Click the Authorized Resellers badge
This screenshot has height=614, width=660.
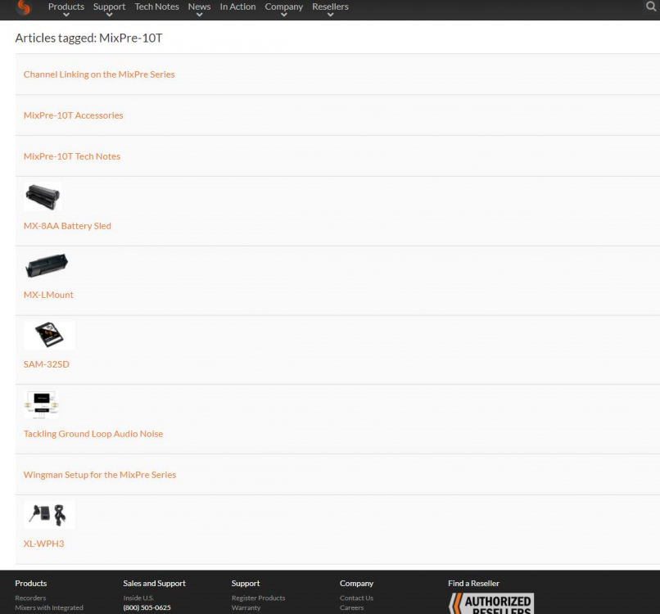pyautogui.click(x=491, y=603)
